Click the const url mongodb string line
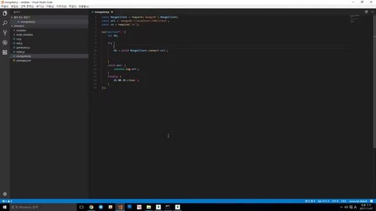376x211 pixels. click(135, 21)
